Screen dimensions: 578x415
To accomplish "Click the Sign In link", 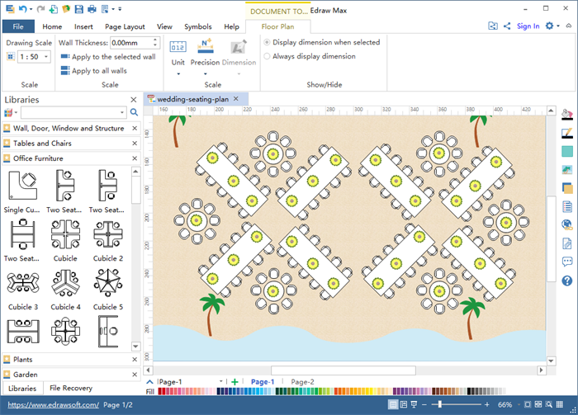I will [528, 26].
